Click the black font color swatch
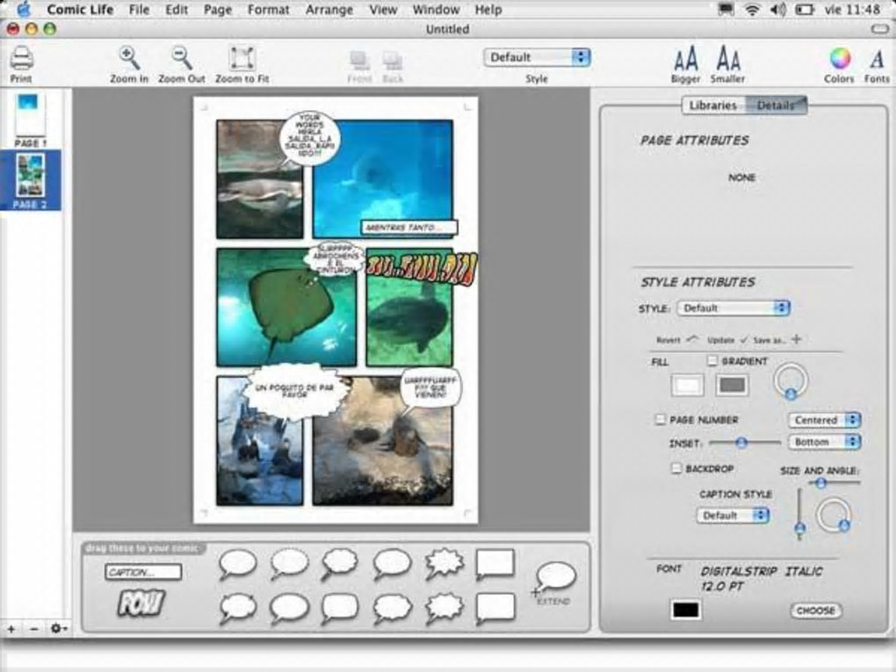 point(685,610)
